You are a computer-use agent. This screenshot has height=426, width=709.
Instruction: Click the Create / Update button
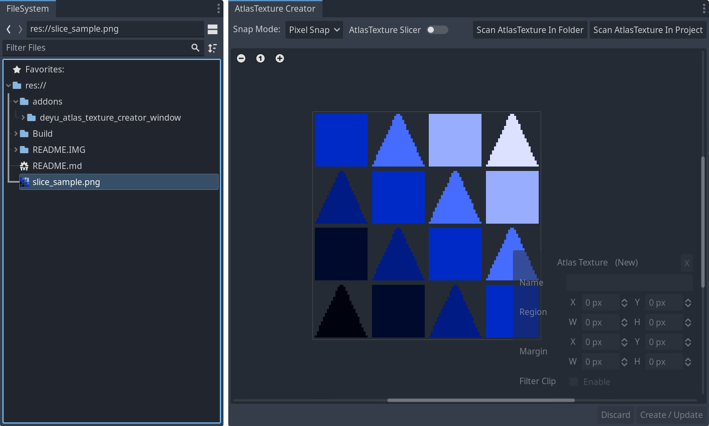671,415
